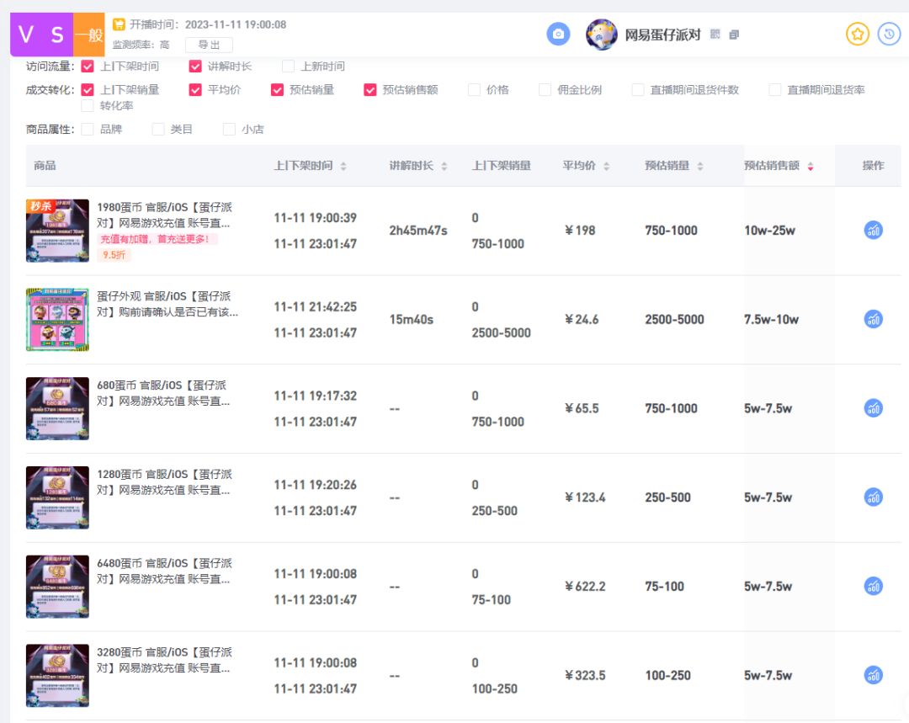Open the 6480蛋币 官服/iOS product title
Screen dimensions: 909x723
tap(165, 571)
